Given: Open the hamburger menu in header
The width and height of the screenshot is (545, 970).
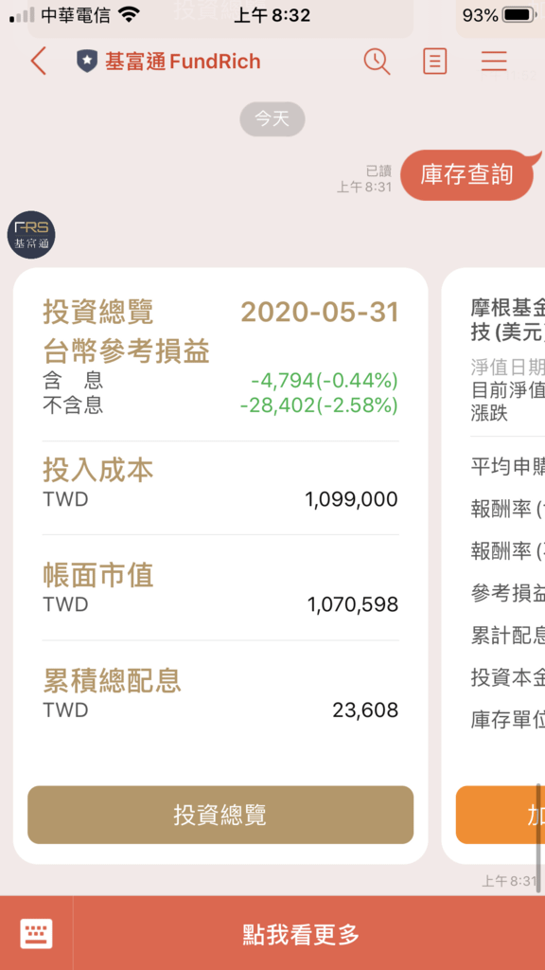Looking at the screenshot, I should click(494, 62).
